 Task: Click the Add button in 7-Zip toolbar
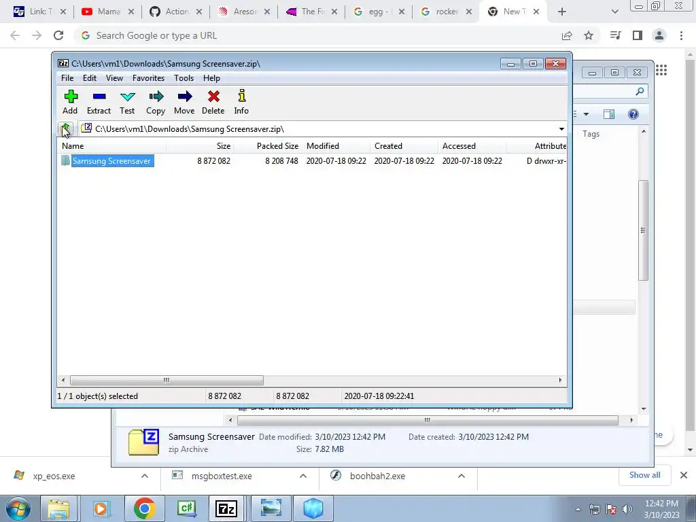pos(70,102)
